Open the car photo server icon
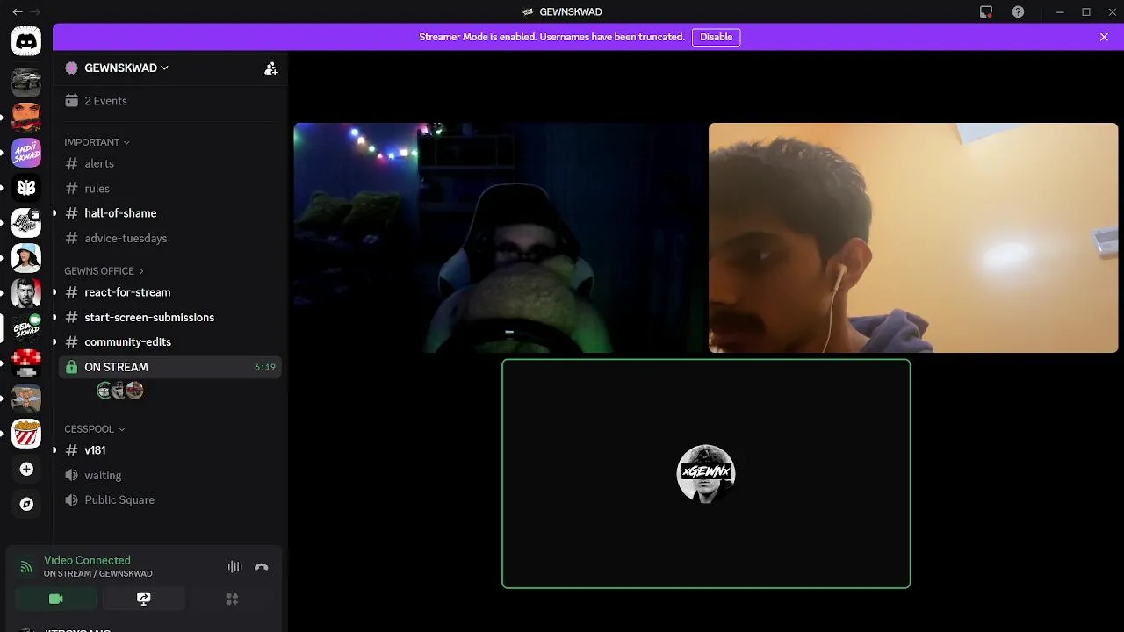This screenshot has height=632, width=1124. tap(26, 83)
